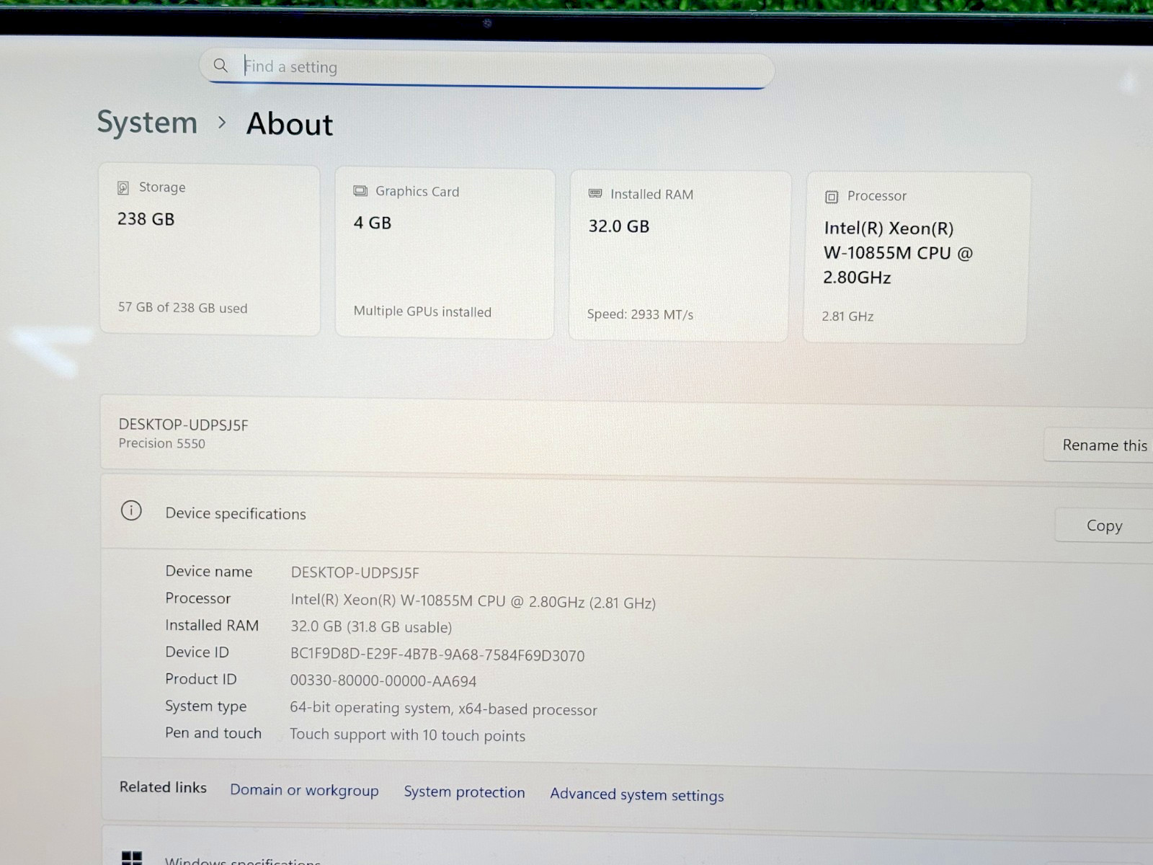
Task: Copy the device specifications
Action: click(1104, 525)
